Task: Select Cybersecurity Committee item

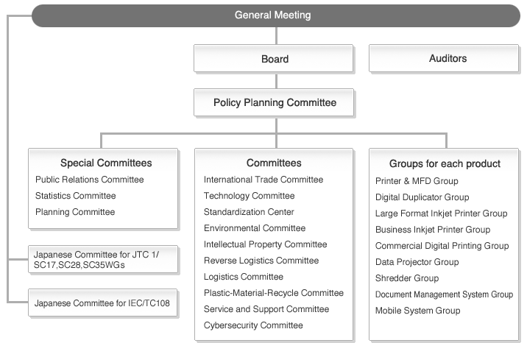Action: coord(253,325)
